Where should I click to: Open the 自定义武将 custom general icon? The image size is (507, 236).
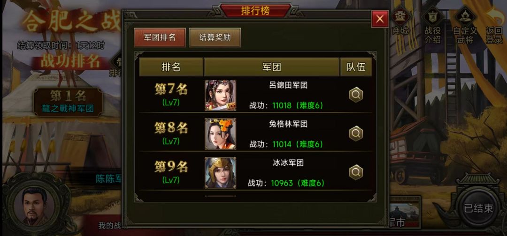click(465, 26)
